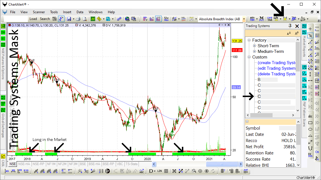Click the blue My toolbar icon
This screenshot has width=321, height=180.
[x=108, y=19]
